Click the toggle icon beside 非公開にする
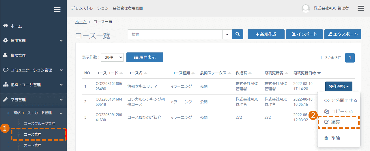Image resolution: width=370 pixels, height=151 pixels. click(x=327, y=101)
